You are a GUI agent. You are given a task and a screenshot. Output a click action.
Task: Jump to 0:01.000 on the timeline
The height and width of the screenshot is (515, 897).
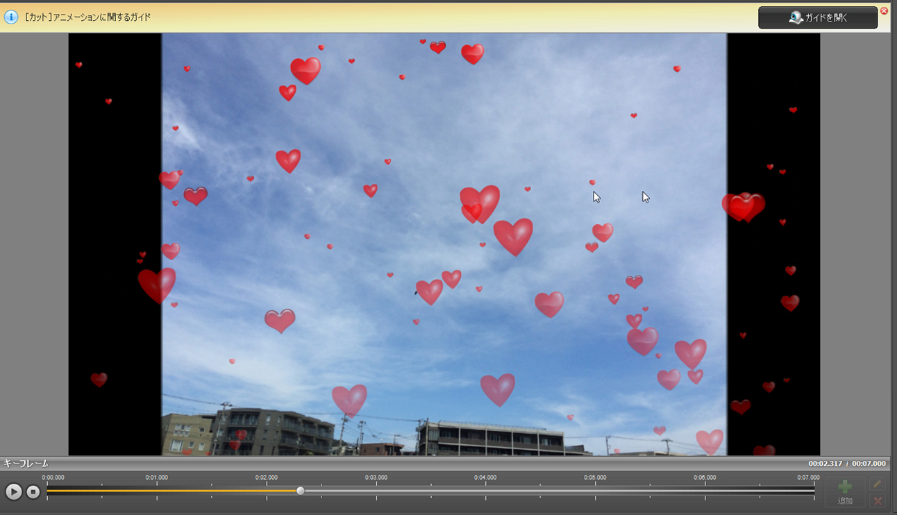(x=157, y=491)
